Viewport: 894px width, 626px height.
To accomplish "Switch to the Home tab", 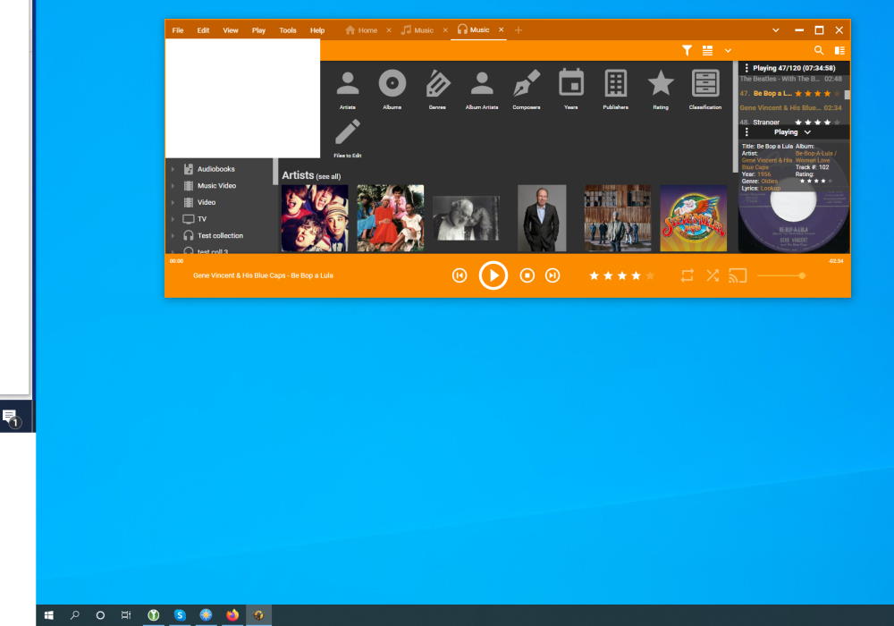I will coord(362,30).
